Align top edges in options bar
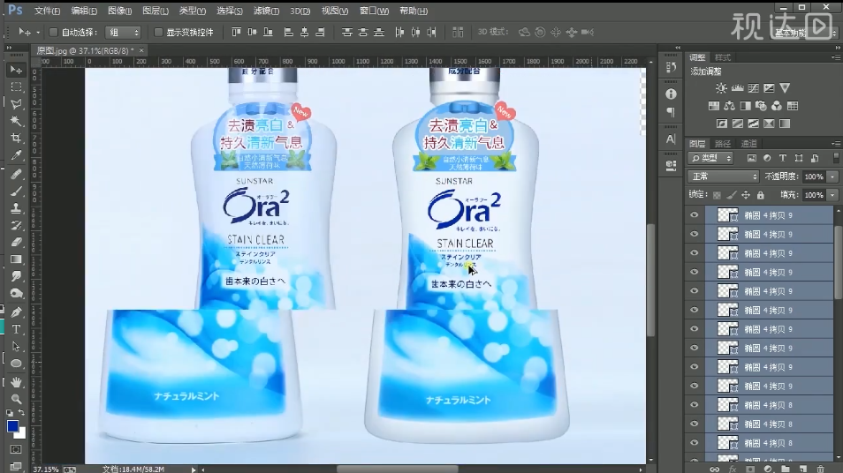 (236, 33)
